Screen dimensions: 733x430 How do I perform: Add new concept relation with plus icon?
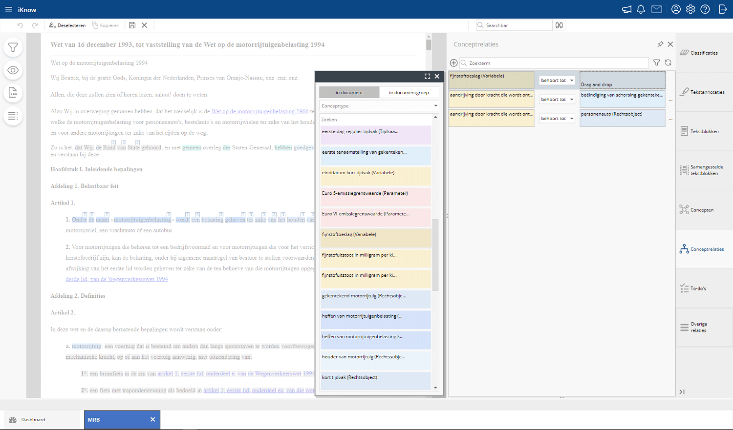453,63
